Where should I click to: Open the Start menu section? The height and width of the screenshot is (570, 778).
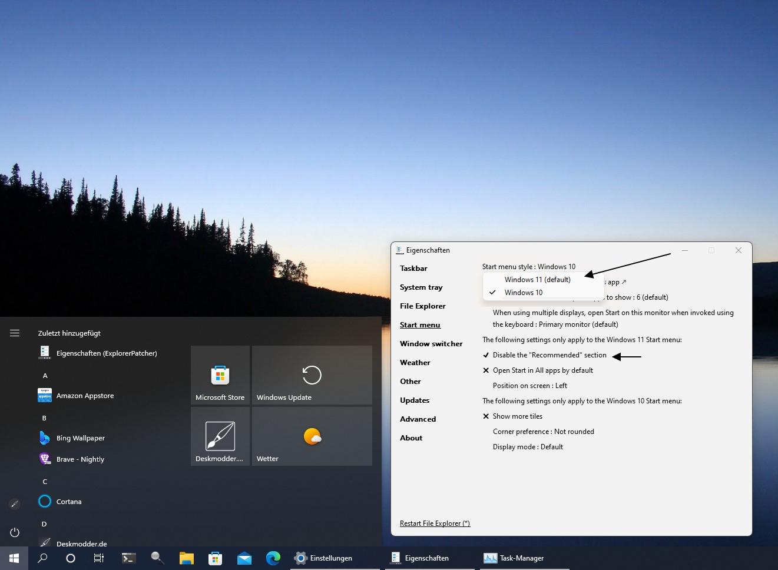420,325
